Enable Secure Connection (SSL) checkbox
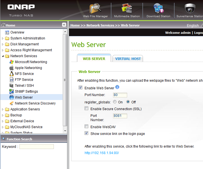This screenshot has height=169, width=203. click(87, 109)
